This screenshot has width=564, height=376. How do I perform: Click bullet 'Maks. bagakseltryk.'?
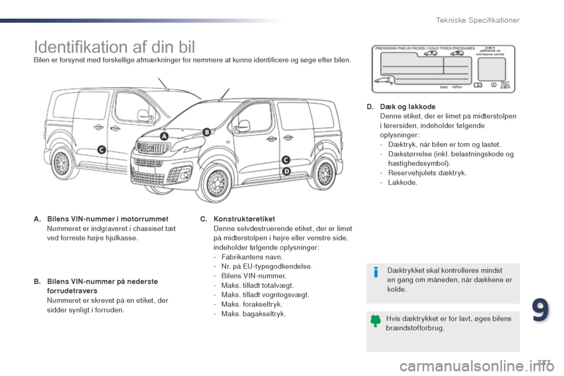(x=254, y=314)
